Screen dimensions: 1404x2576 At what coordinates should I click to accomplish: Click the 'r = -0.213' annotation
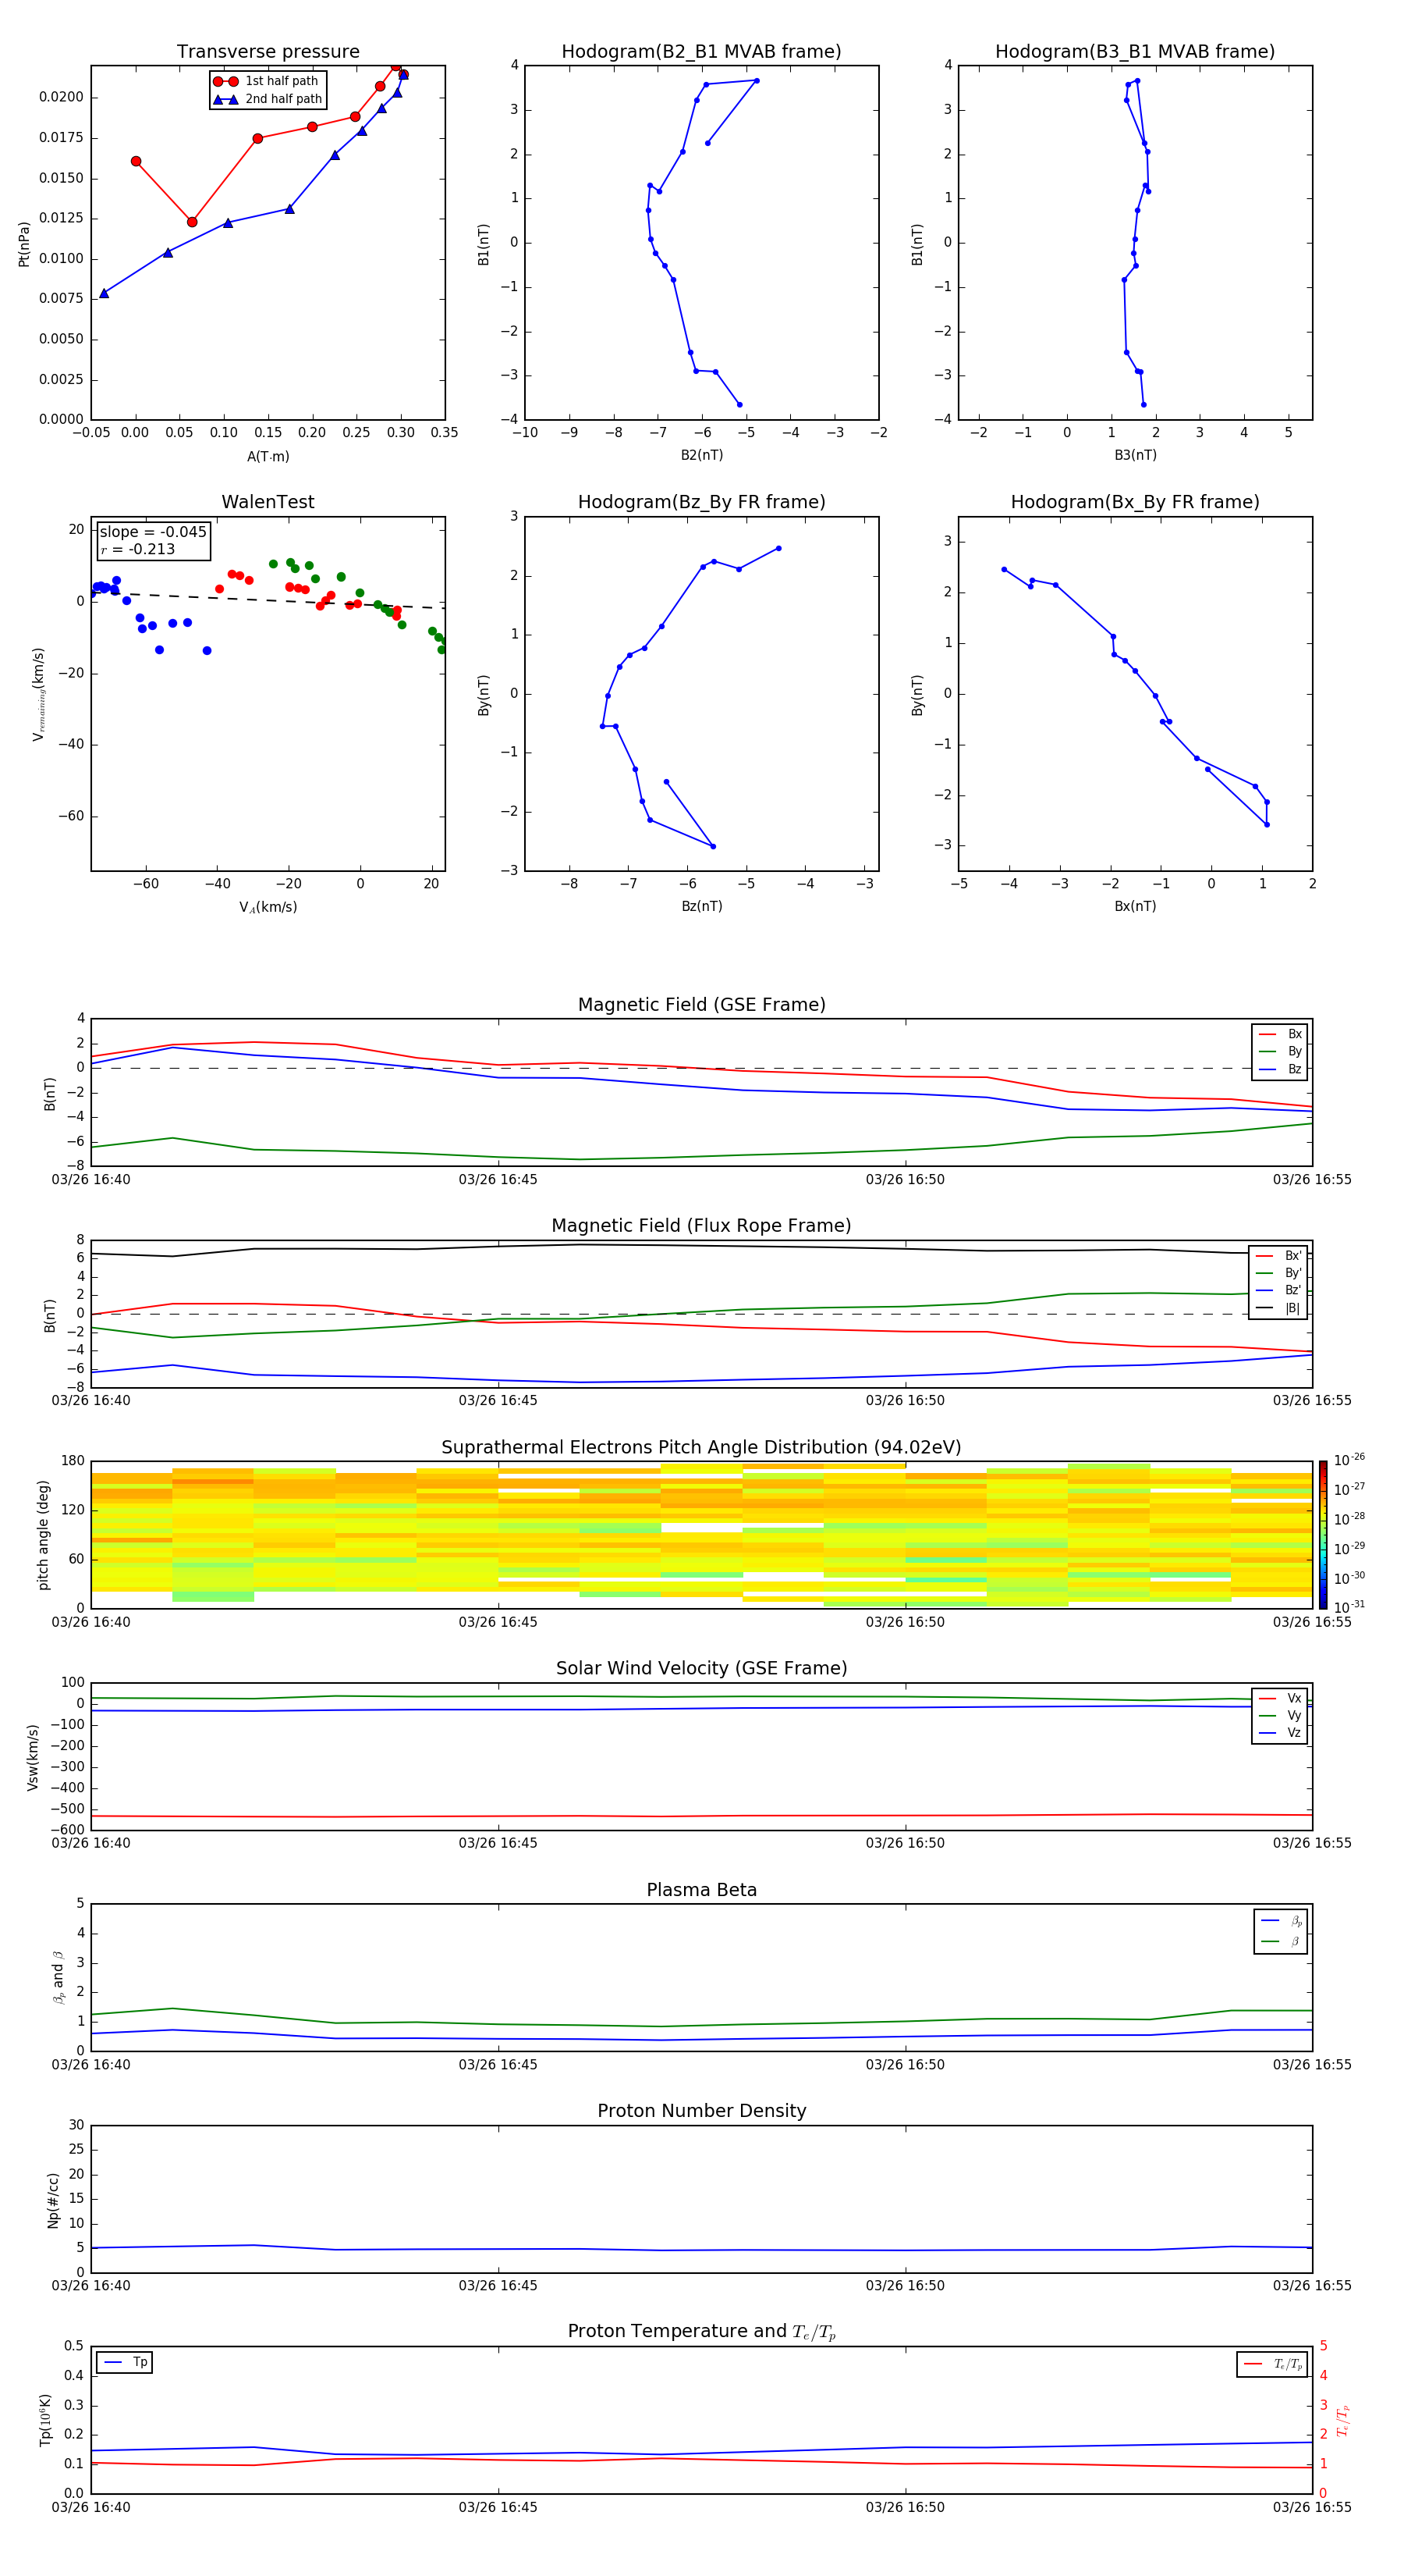tap(138, 549)
